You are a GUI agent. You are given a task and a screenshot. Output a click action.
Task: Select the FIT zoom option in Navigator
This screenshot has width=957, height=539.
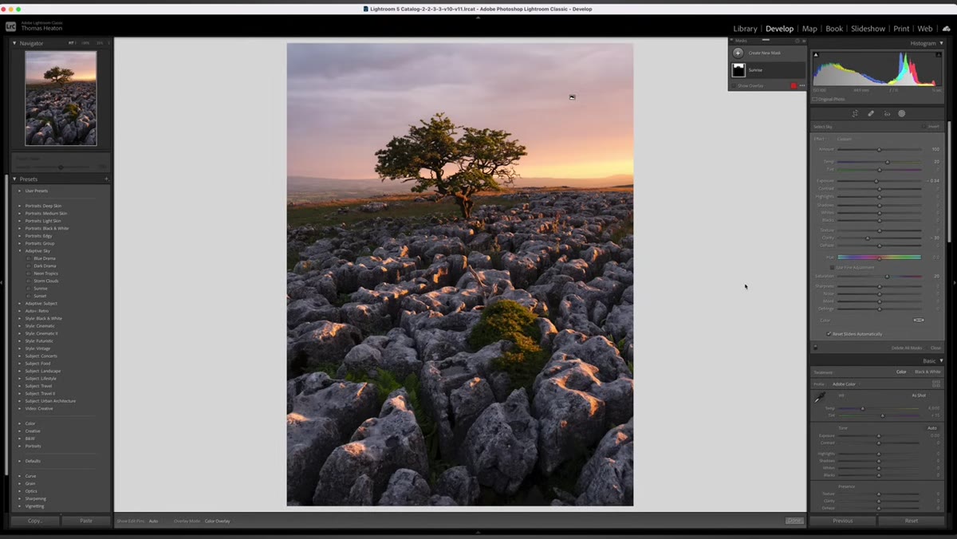point(71,43)
